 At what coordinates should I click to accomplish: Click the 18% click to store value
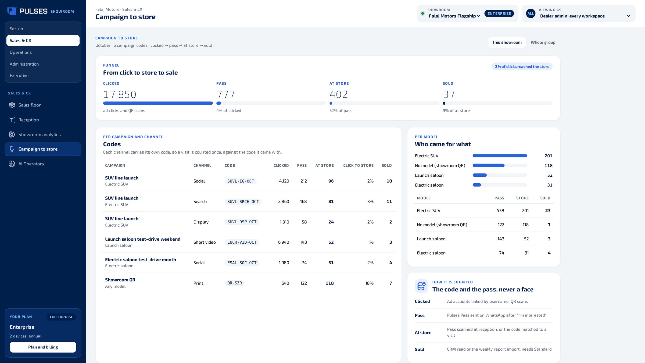[369, 283]
